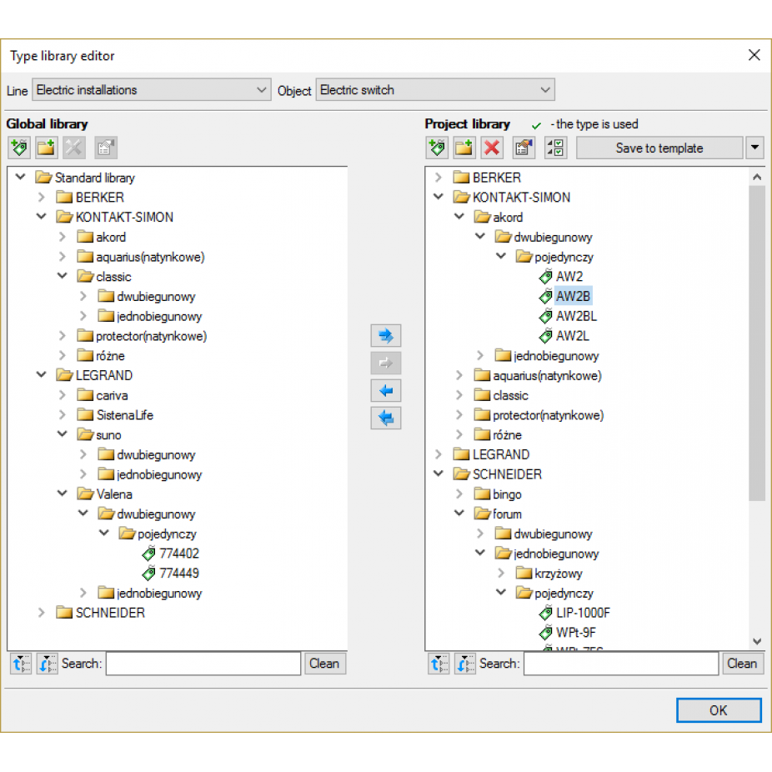Viewport: 772px width, 772px height.
Task: Click the Project library vertical scrollbar thumb
Action: [757, 343]
